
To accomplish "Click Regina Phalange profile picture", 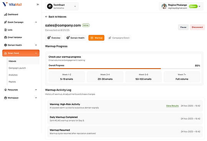I will tap(164, 6).
